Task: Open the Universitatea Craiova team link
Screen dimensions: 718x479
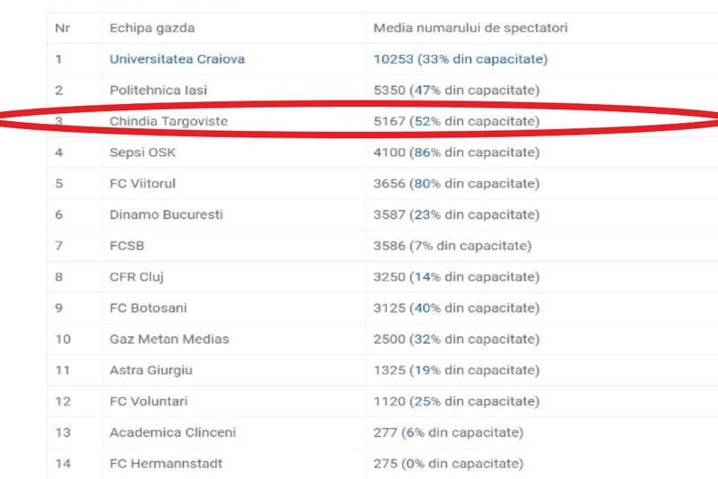Action: pyautogui.click(x=177, y=59)
